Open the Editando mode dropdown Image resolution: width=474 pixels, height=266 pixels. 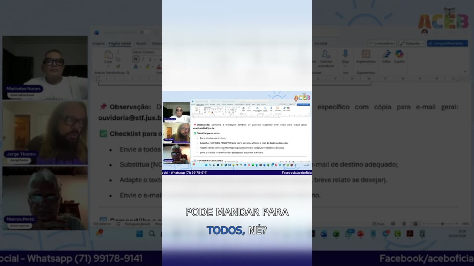coord(292,105)
